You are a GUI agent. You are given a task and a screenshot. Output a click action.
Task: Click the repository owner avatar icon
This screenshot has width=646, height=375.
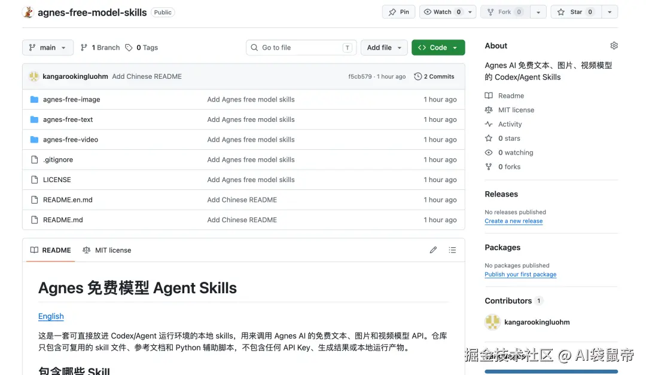[28, 13]
